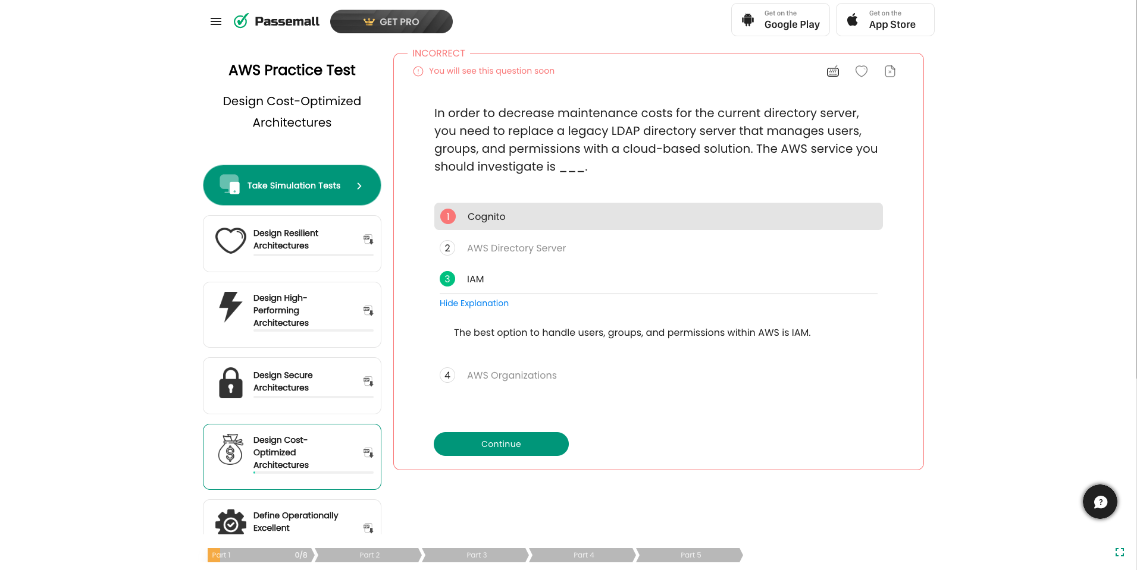Image resolution: width=1137 pixels, height=570 pixels.
Task: Click Design Secure Architectures progress bar
Action: (x=314, y=397)
